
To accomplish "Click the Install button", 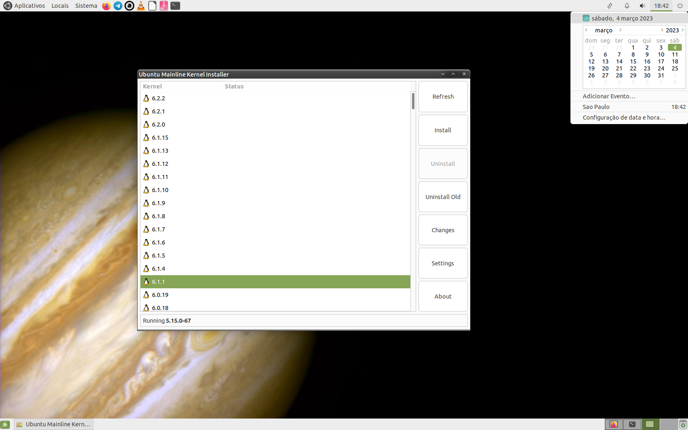I will pyautogui.click(x=443, y=130).
